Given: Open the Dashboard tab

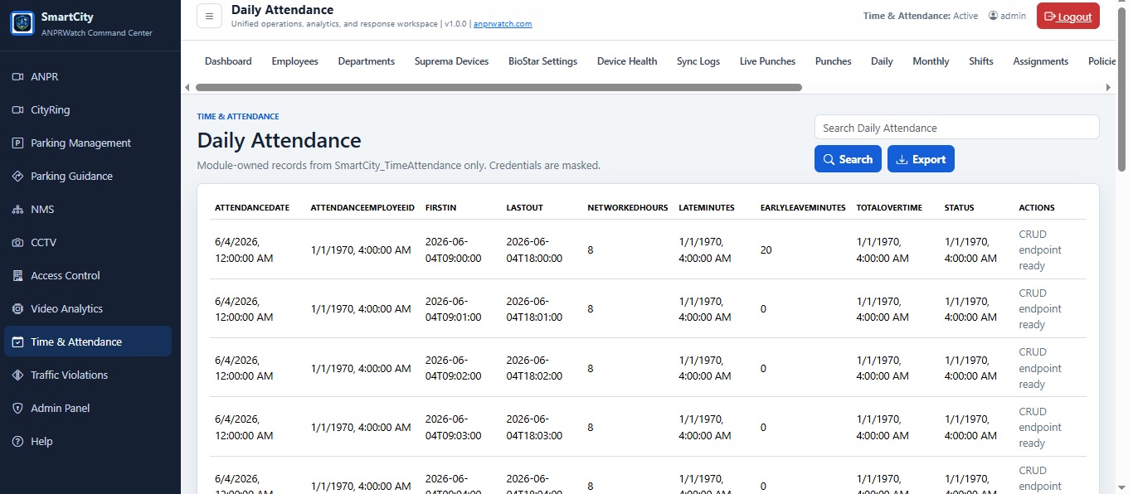Looking at the screenshot, I should pos(228,61).
